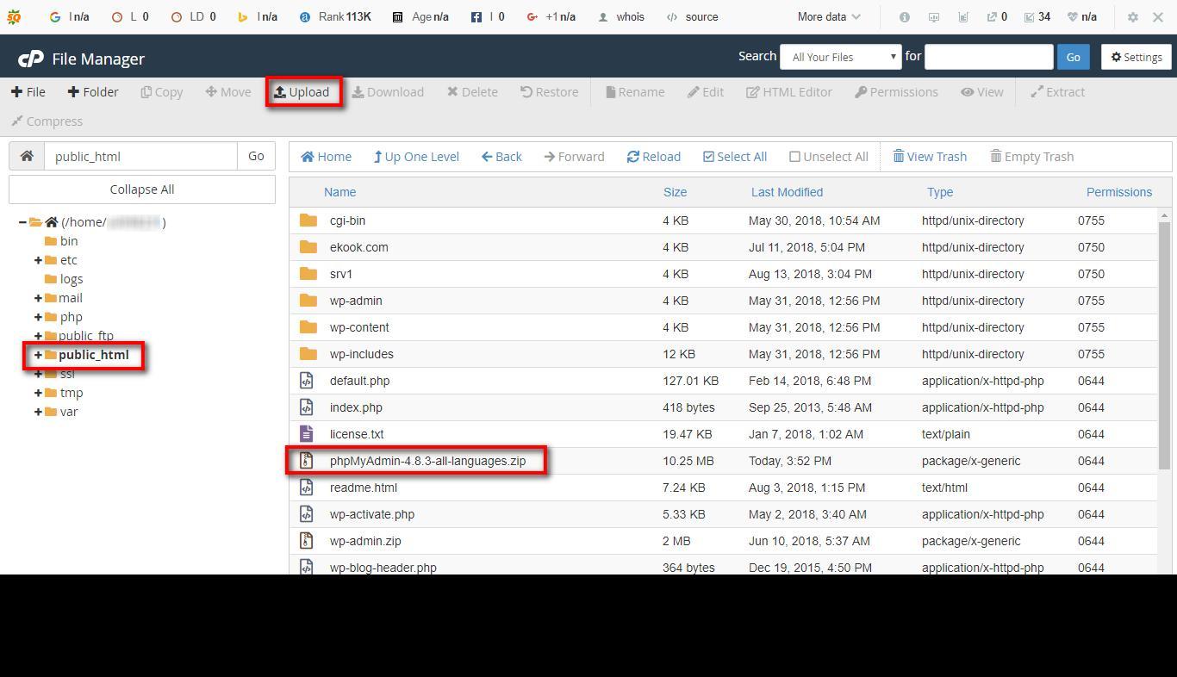Image resolution: width=1177 pixels, height=677 pixels.
Task: Reload the file listing
Action: (654, 156)
